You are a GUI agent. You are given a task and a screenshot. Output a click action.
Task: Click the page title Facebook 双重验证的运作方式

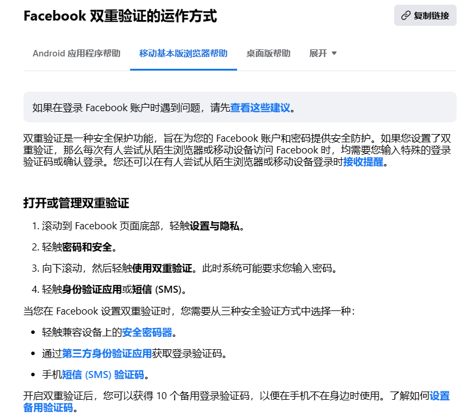tap(120, 16)
